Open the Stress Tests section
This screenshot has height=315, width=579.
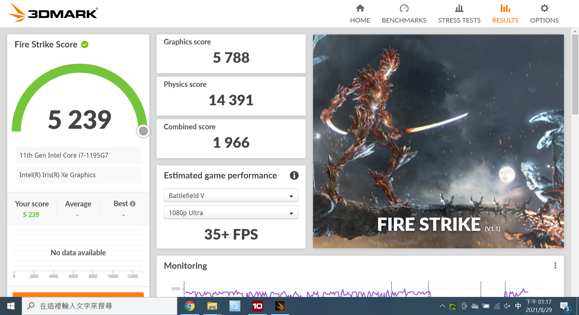pos(459,14)
